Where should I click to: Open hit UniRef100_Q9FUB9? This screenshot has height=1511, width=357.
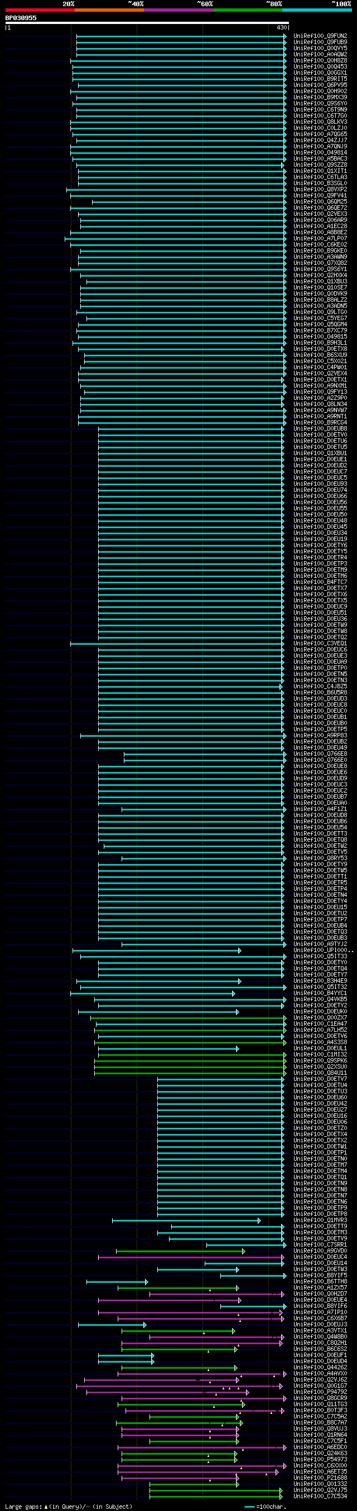click(x=320, y=42)
